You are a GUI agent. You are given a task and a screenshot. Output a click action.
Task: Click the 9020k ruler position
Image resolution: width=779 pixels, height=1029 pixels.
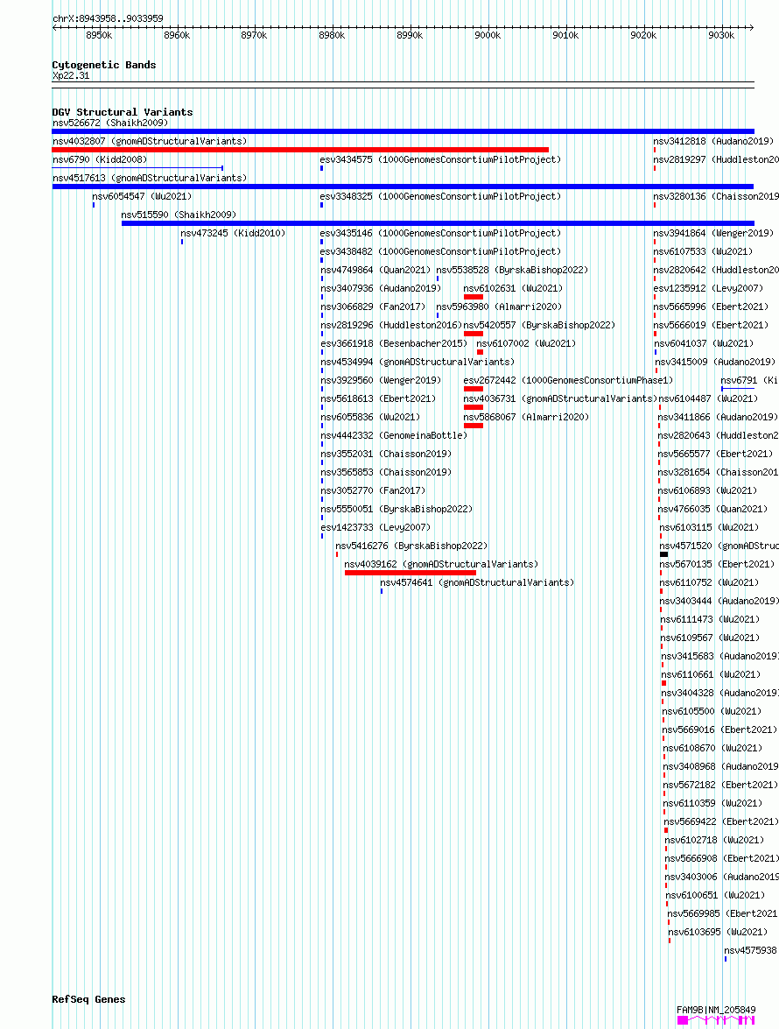pos(643,35)
